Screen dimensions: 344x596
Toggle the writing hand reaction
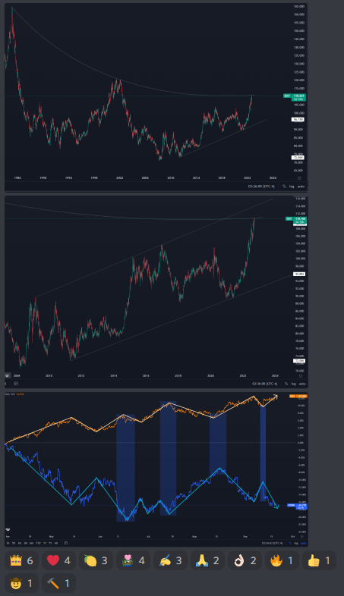[x=170, y=560]
